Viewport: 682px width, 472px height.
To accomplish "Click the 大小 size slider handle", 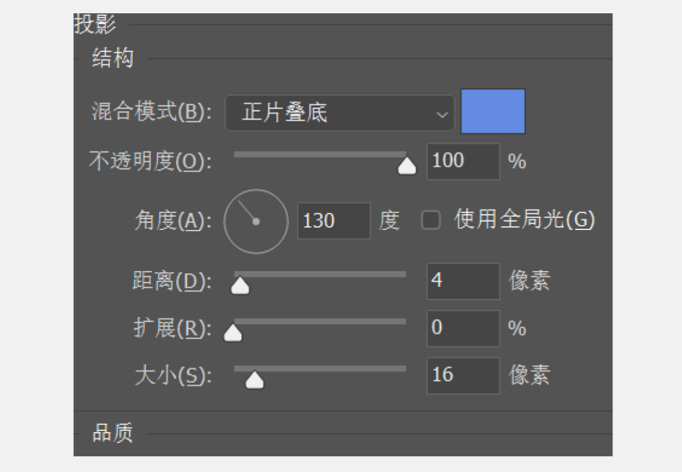I will pyautogui.click(x=254, y=380).
